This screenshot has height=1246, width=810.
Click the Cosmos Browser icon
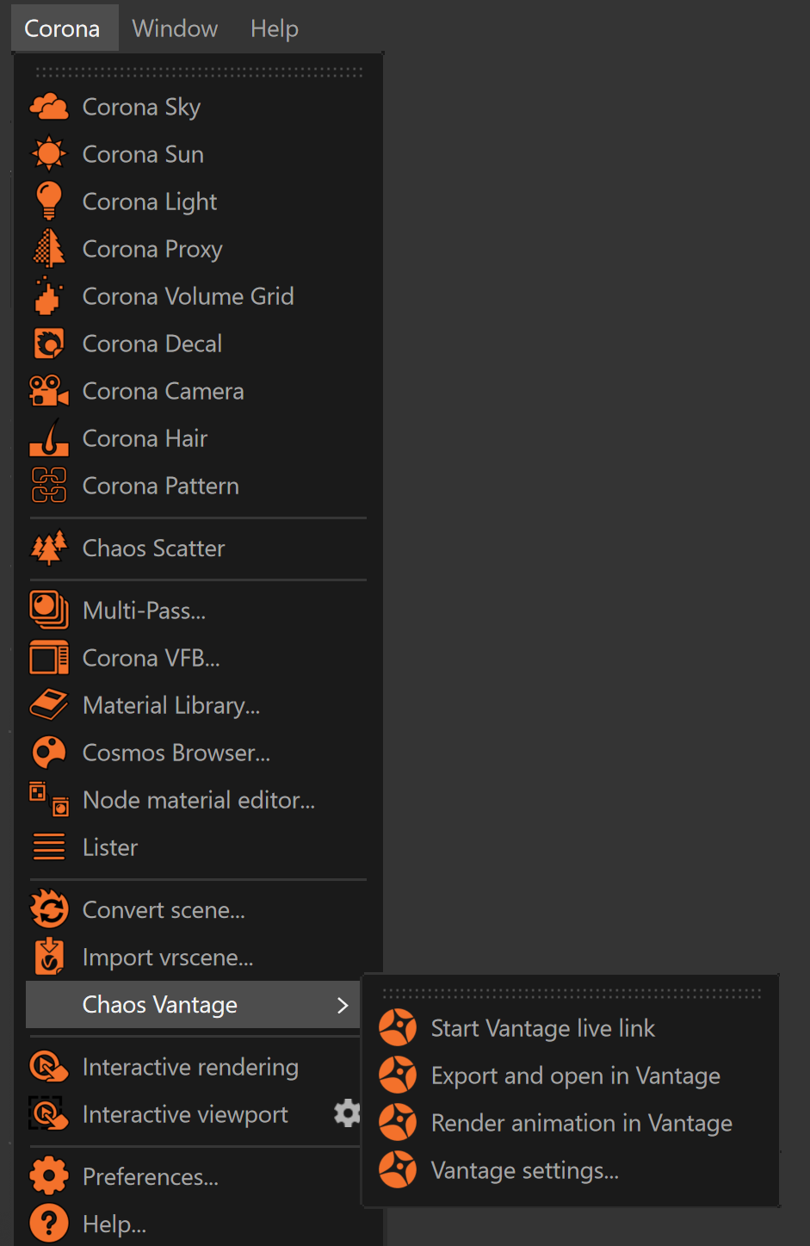(49, 753)
